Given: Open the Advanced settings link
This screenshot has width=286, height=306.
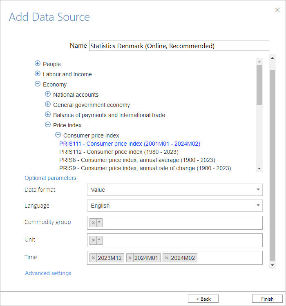Looking at the screenshot, I should pyautogui.click(x=48, y=273).
